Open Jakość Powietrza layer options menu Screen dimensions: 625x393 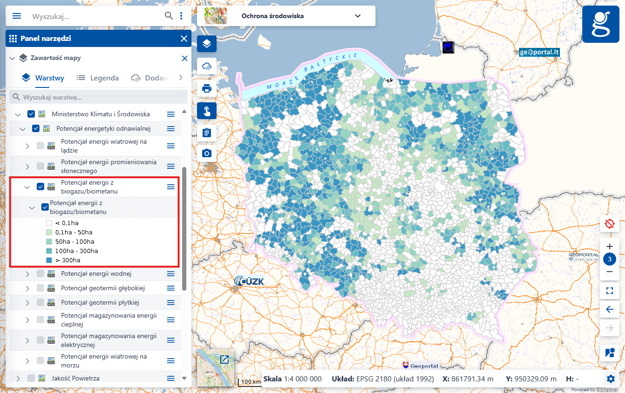click(x=170, y=378)
